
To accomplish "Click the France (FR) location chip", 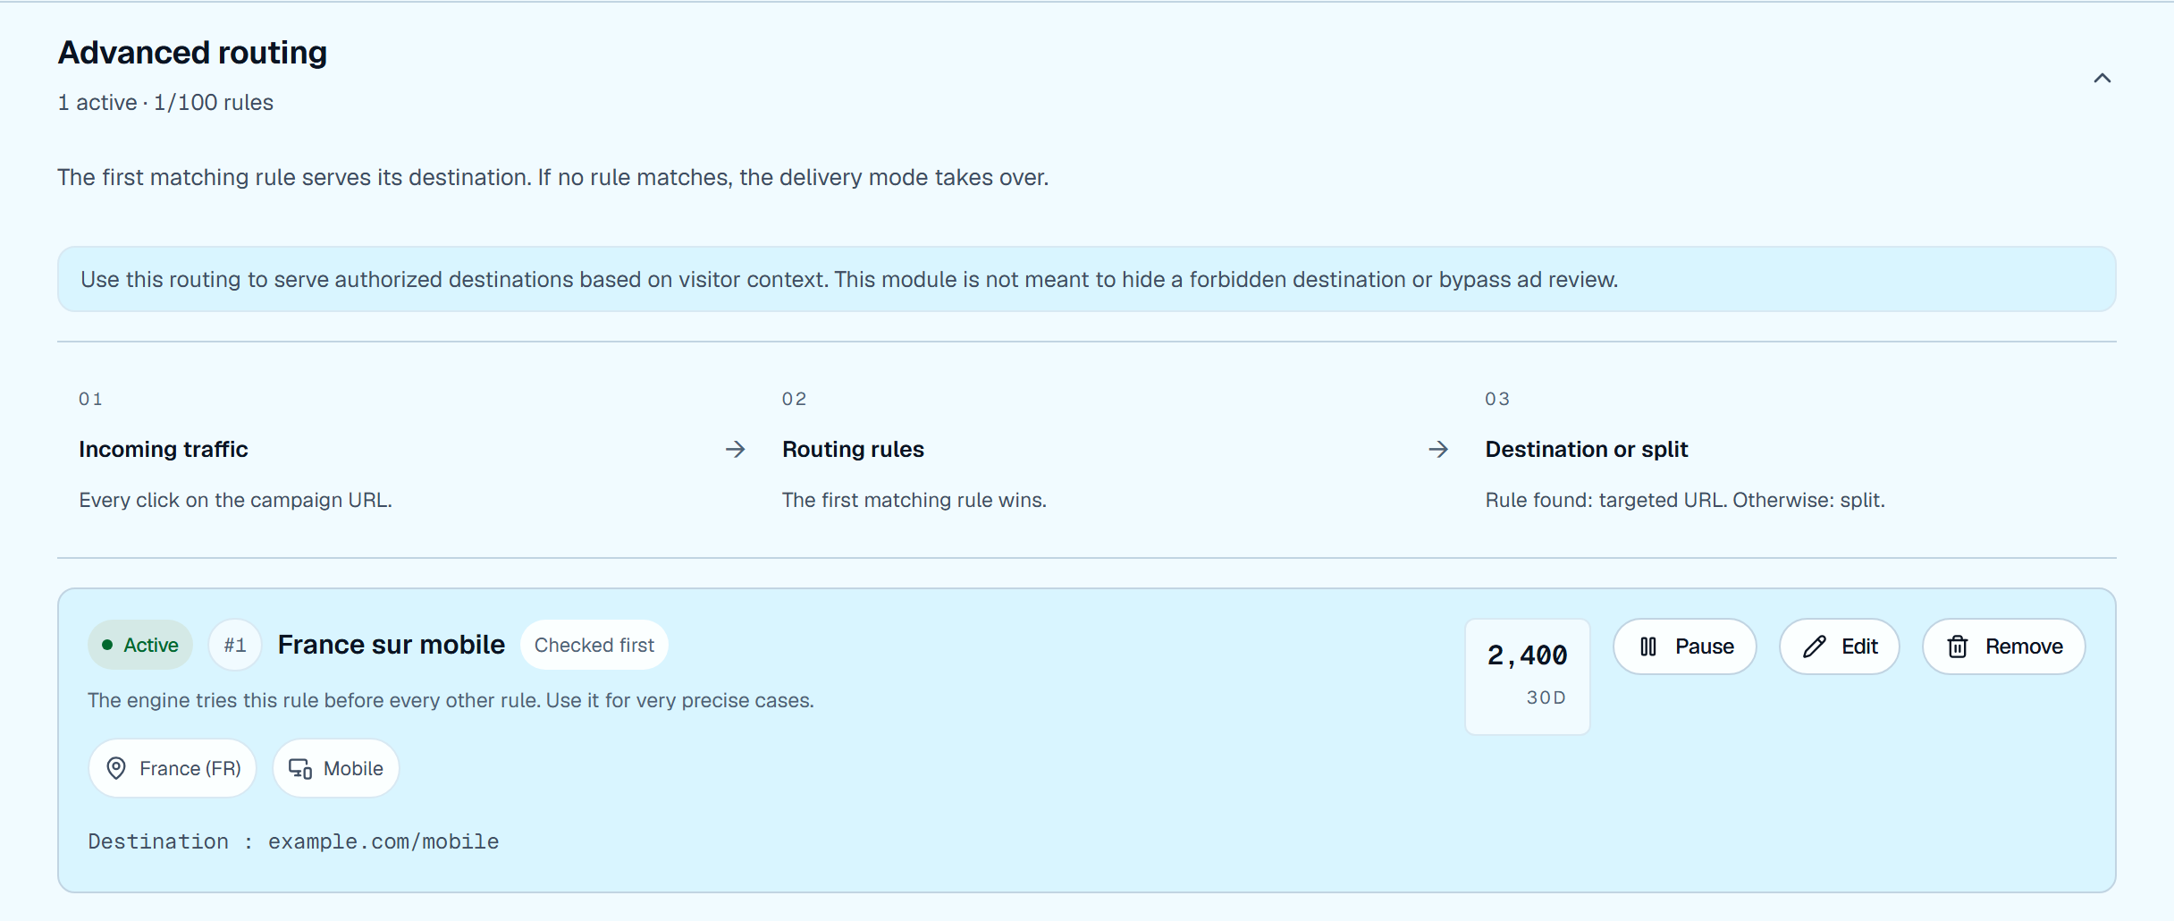I will (173, 768).
